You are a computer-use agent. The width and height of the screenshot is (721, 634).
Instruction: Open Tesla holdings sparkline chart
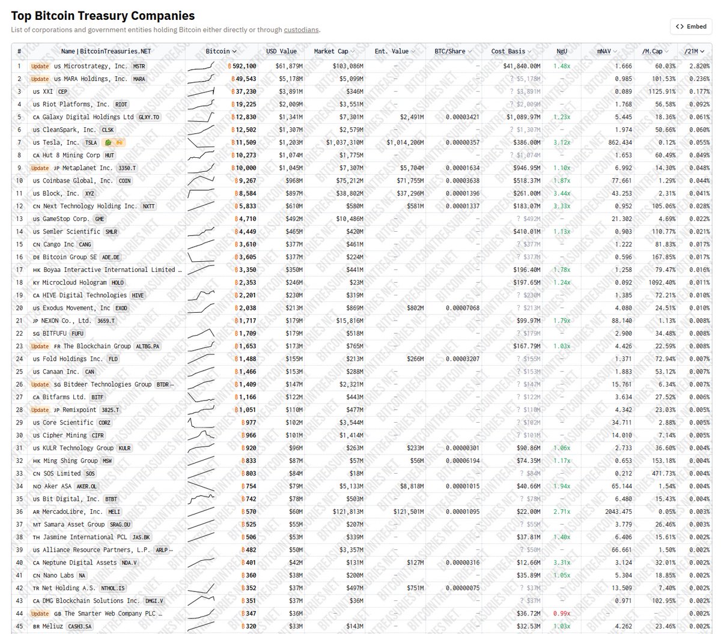201,143
